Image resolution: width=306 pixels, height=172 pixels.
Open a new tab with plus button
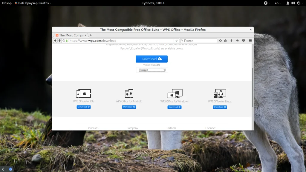click(91, 35)
